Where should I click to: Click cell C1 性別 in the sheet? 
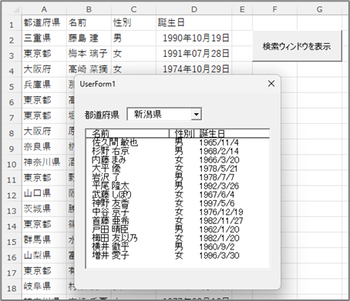click(x=133, y=23)
